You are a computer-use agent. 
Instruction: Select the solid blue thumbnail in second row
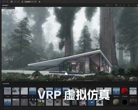pos(91,102)
